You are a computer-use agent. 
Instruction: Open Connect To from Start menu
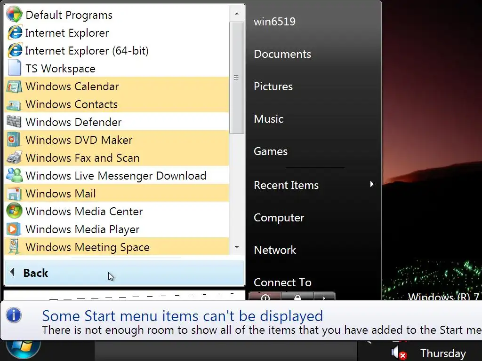click(282, 283)
